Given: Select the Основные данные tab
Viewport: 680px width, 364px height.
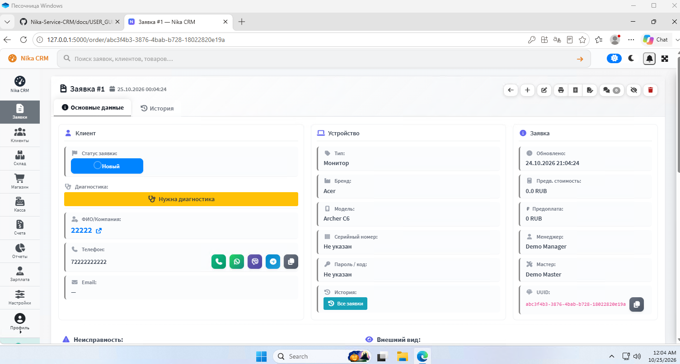Looking at the screenshot, I should 93,108.
